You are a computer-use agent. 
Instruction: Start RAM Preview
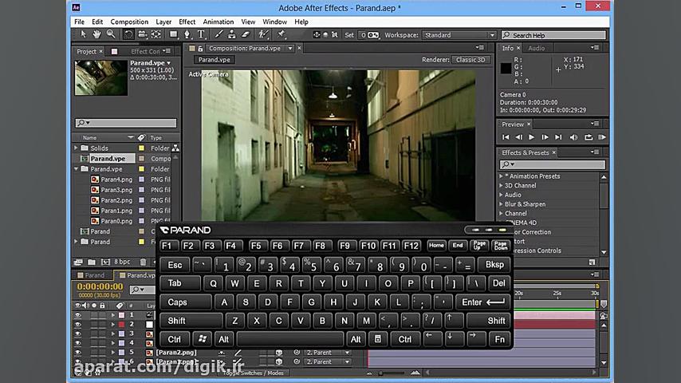coord(602,137)
